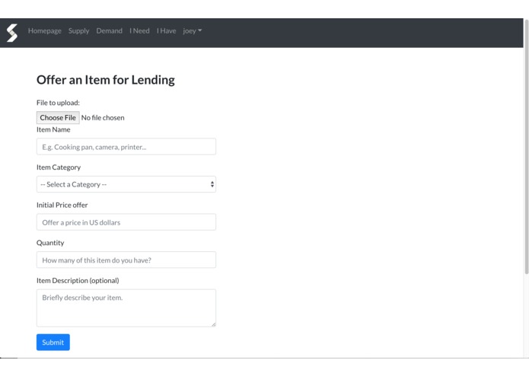Open the Select a Category dropdown
Screen dimensions: 529x376
126,184
